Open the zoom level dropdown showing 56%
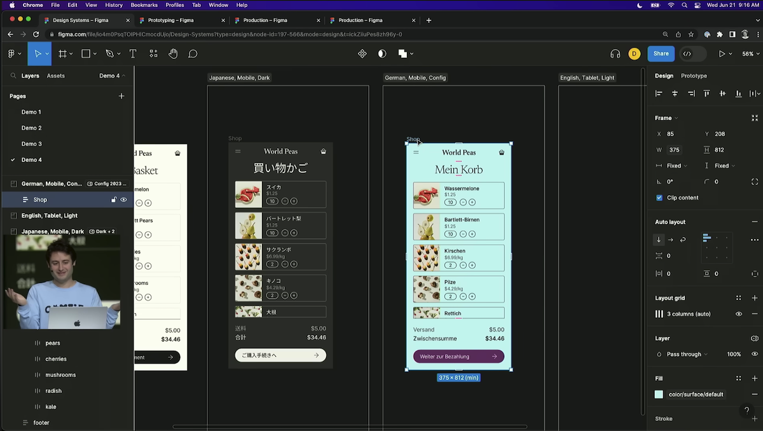The image size is (763, 431). (x=750, y=53)
